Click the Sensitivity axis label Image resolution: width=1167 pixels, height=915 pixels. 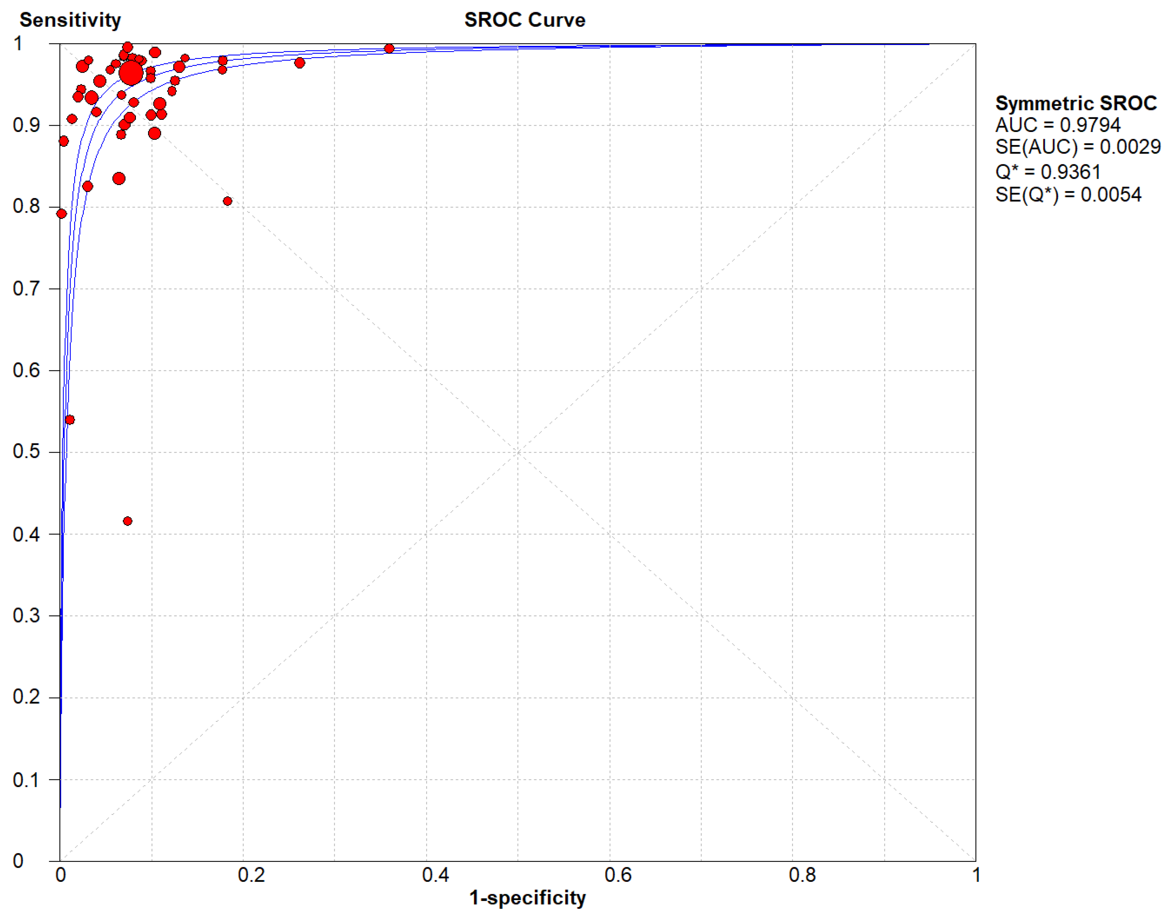pyautogui.click(x=70, y=20)
